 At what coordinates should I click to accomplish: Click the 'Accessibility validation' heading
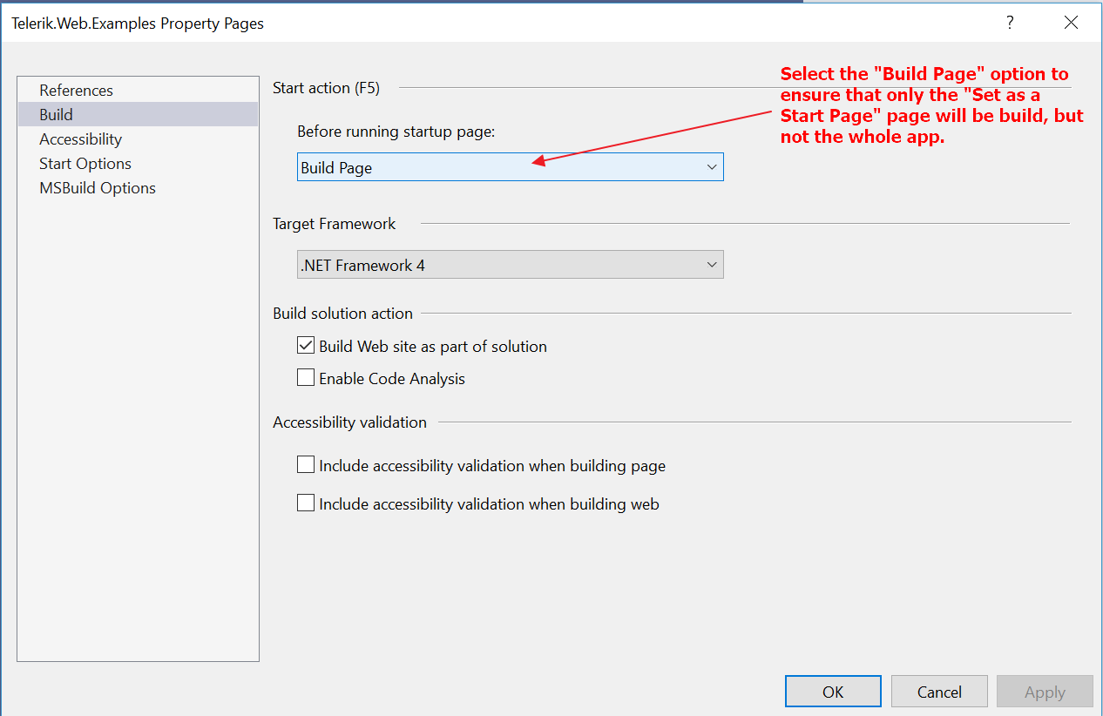click(x=350, y=422)
